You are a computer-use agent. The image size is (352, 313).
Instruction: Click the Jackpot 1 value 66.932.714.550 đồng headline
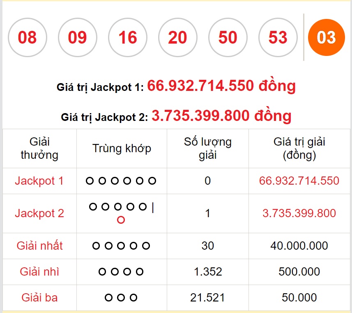click(x=221, y=86)
